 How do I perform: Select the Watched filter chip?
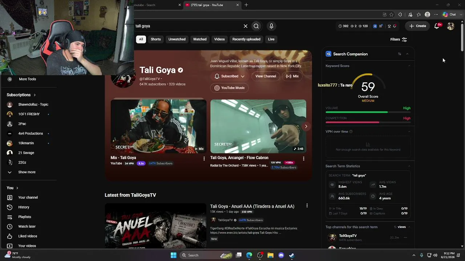tap(200, 39)
